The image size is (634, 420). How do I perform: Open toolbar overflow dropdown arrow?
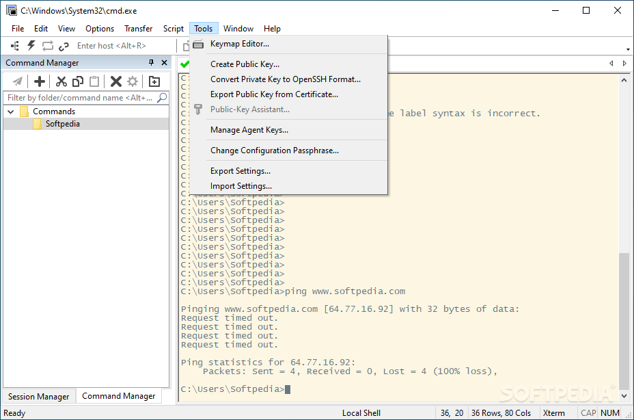628,49
